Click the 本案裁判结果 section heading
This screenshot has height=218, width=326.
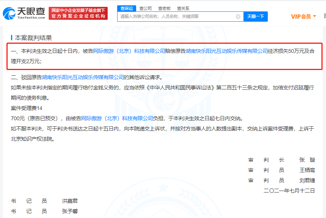(33, 38)
